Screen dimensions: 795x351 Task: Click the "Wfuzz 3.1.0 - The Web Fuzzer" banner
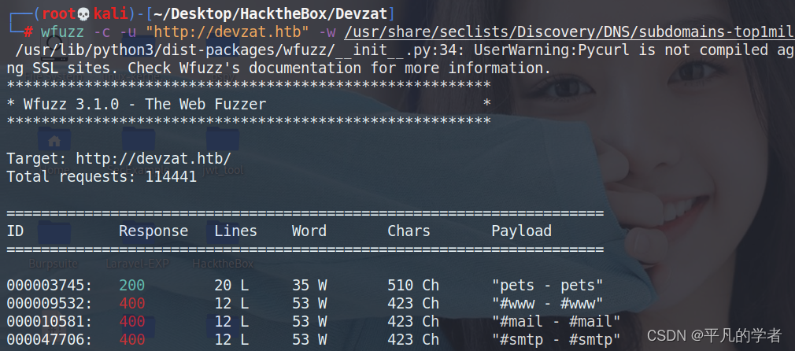[145, 105]
